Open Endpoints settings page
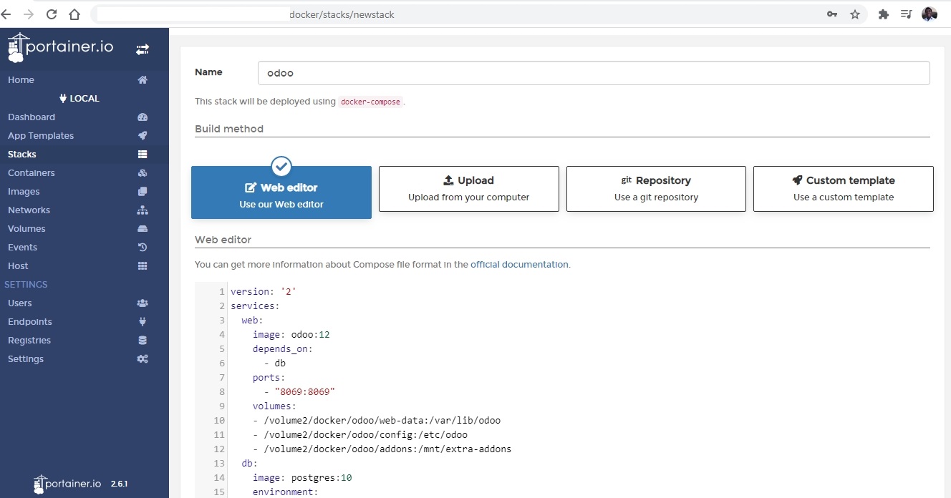This screenshot has height=498, width=951. 30,322
